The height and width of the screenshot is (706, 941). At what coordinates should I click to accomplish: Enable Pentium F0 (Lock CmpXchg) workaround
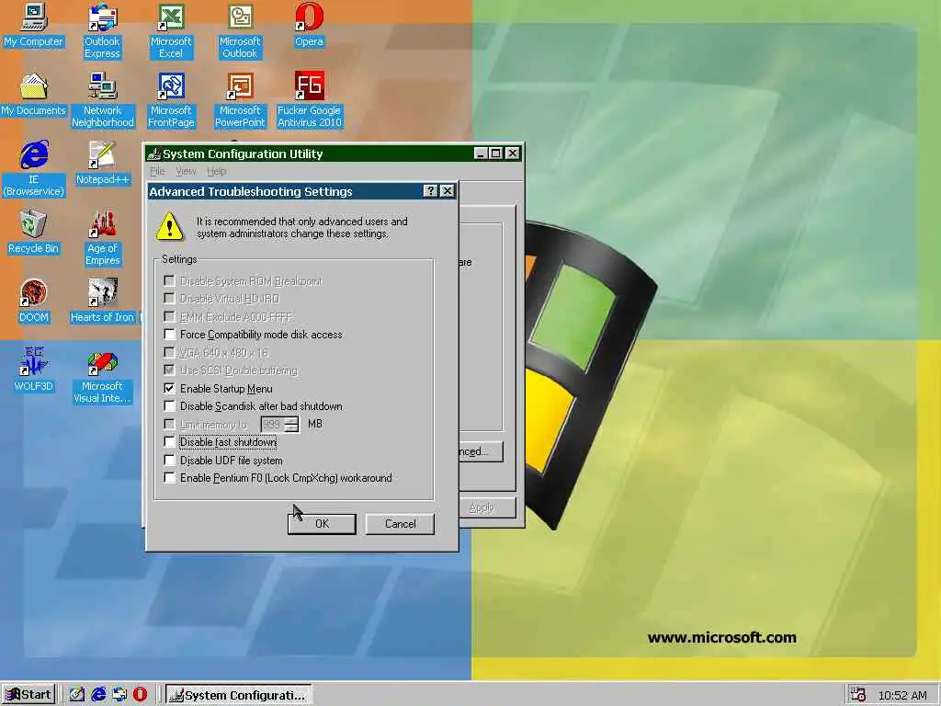coord(169,478)
